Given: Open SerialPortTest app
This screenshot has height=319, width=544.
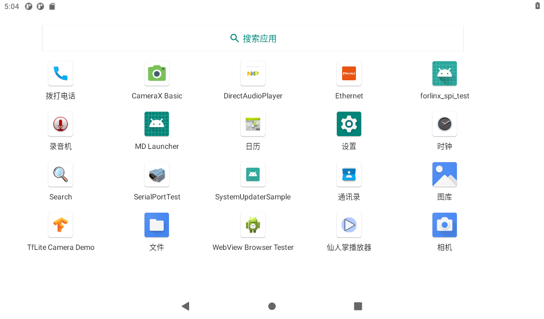Looking at the screenshot, I should (x=157, y=174).
